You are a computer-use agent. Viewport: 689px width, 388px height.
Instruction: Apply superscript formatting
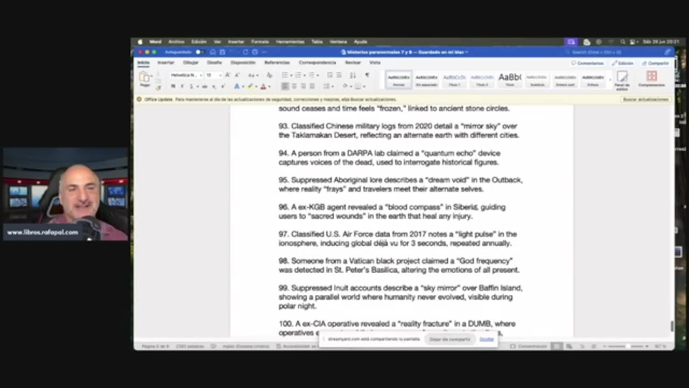tap(223, 86)
